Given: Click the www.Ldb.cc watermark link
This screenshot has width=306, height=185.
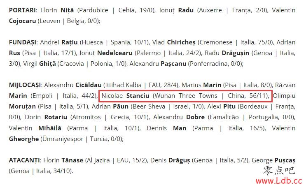Looking at the screenshot, I should pyautogui.click(x=279, y=181).
